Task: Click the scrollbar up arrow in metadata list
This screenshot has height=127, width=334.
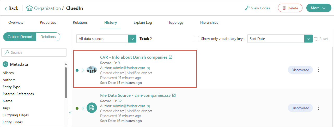Action: tap(66, 64)
